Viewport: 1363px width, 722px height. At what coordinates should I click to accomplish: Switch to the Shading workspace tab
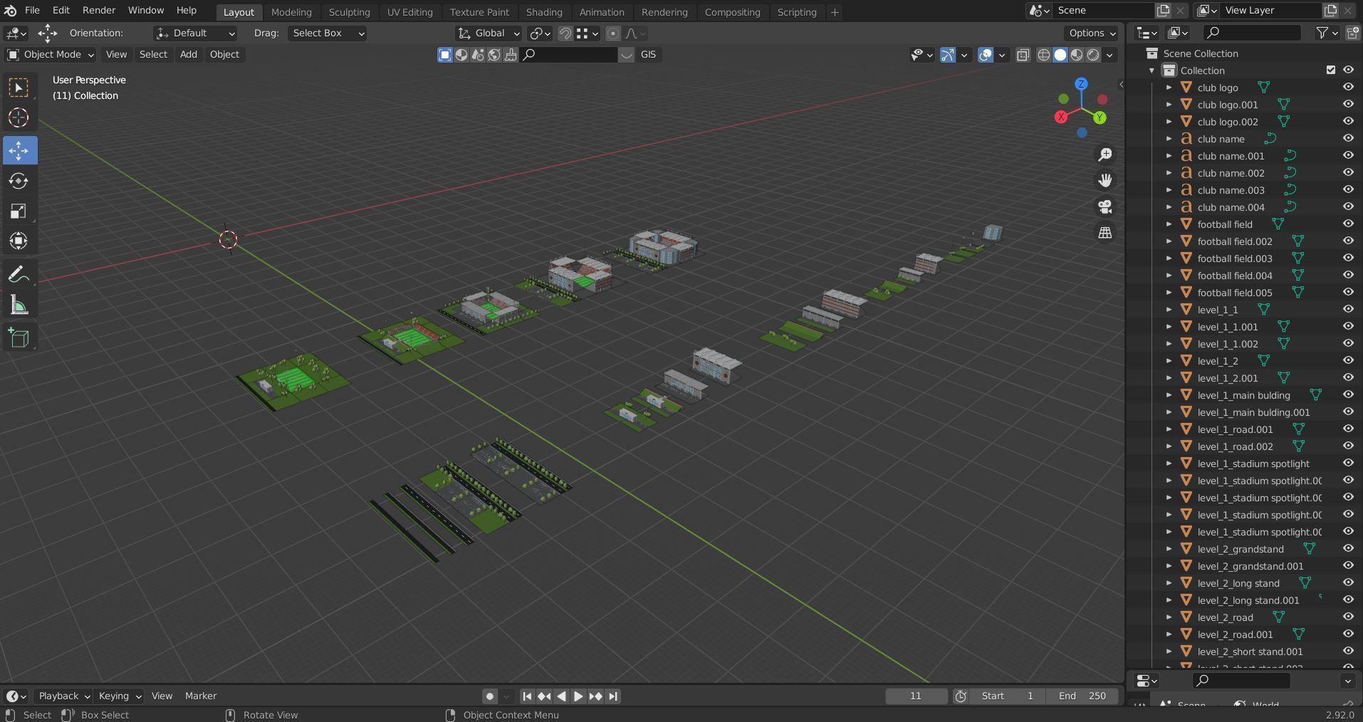[544, 12]
